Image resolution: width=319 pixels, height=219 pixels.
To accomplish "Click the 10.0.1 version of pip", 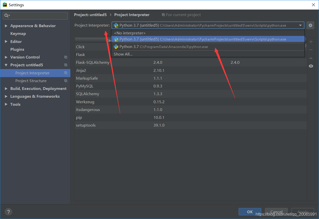I will (159, 118).
